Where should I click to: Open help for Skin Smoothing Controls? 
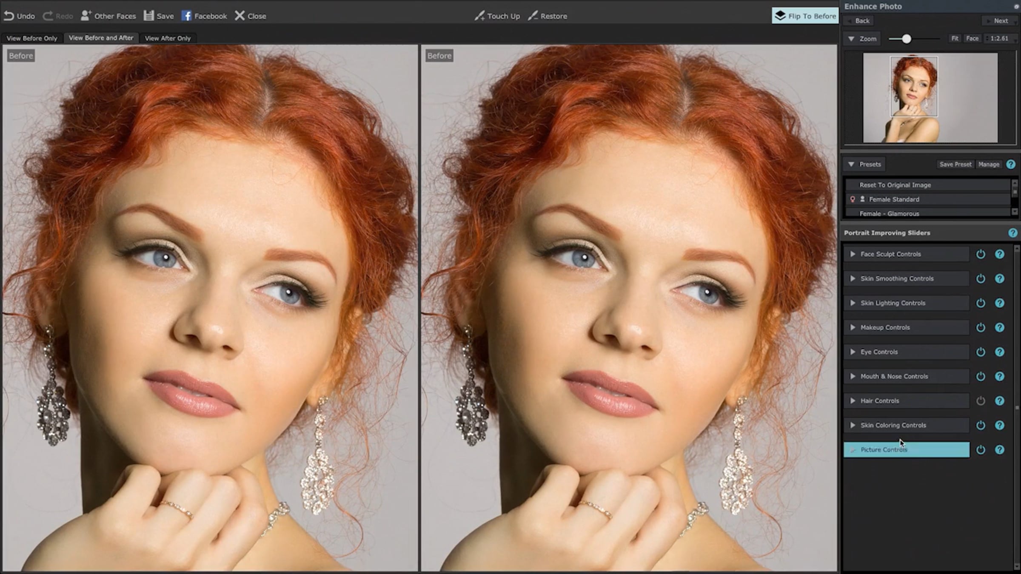pyautogui.click(x=999, y=278)
